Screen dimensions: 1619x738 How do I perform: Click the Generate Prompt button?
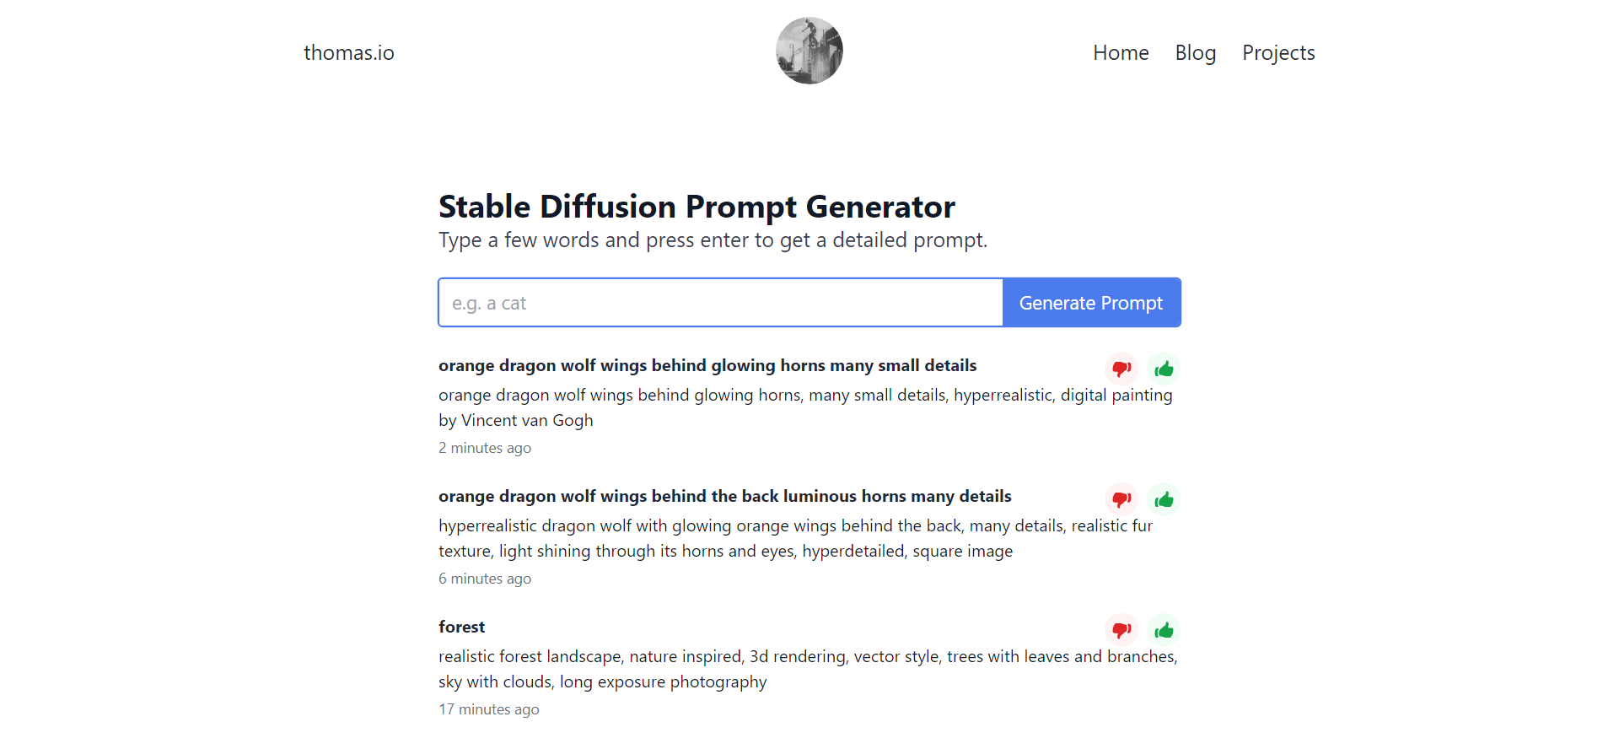1091,302
